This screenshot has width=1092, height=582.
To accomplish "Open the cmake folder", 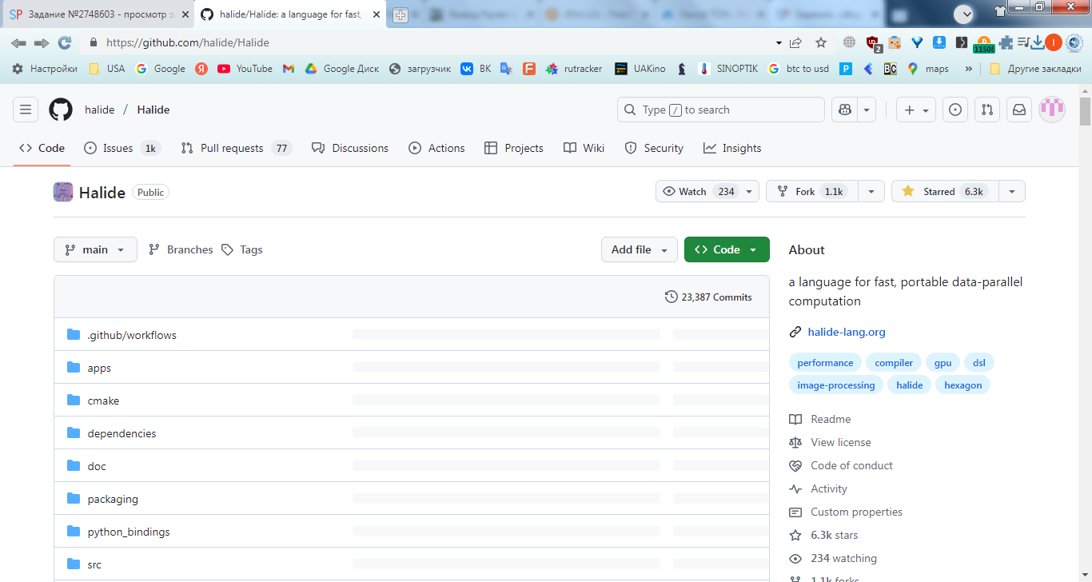I will coord(103,401).
